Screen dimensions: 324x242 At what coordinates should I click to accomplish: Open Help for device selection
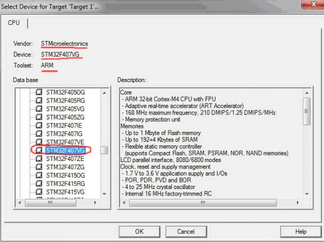(x=301, y=231)
